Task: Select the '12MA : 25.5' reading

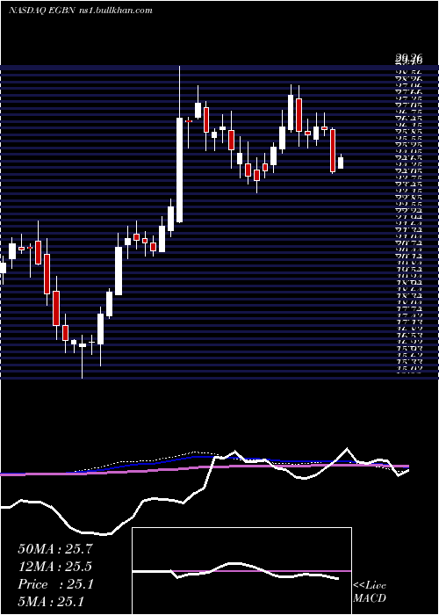Action: point(55,568)
